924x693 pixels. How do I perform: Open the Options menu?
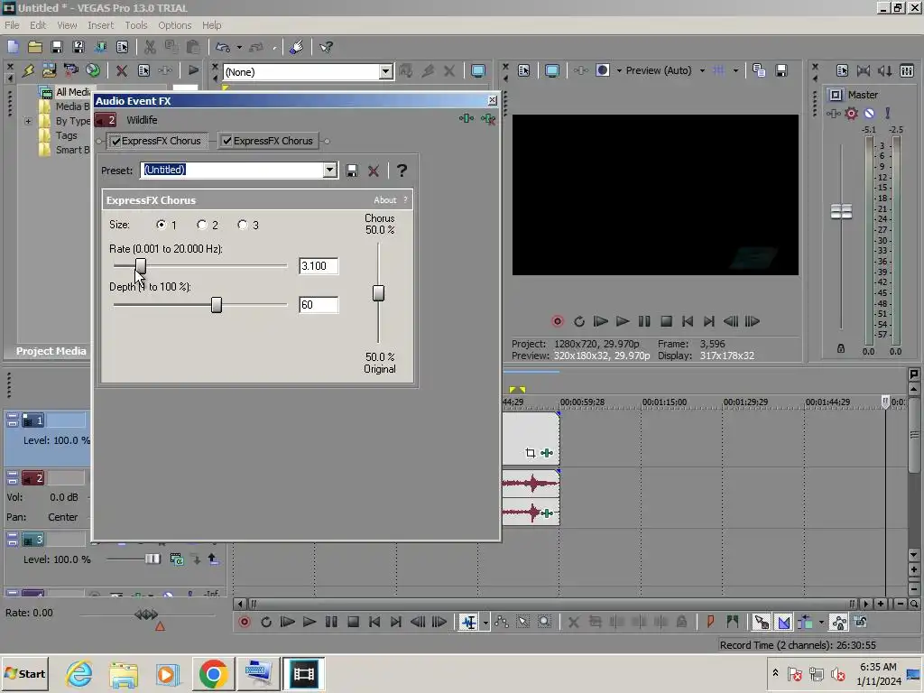[174, 25]
